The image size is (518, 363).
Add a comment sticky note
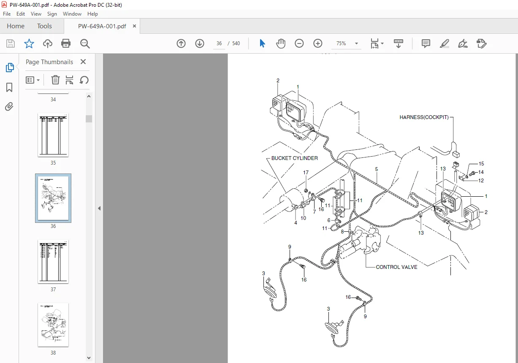pos(426,43)
